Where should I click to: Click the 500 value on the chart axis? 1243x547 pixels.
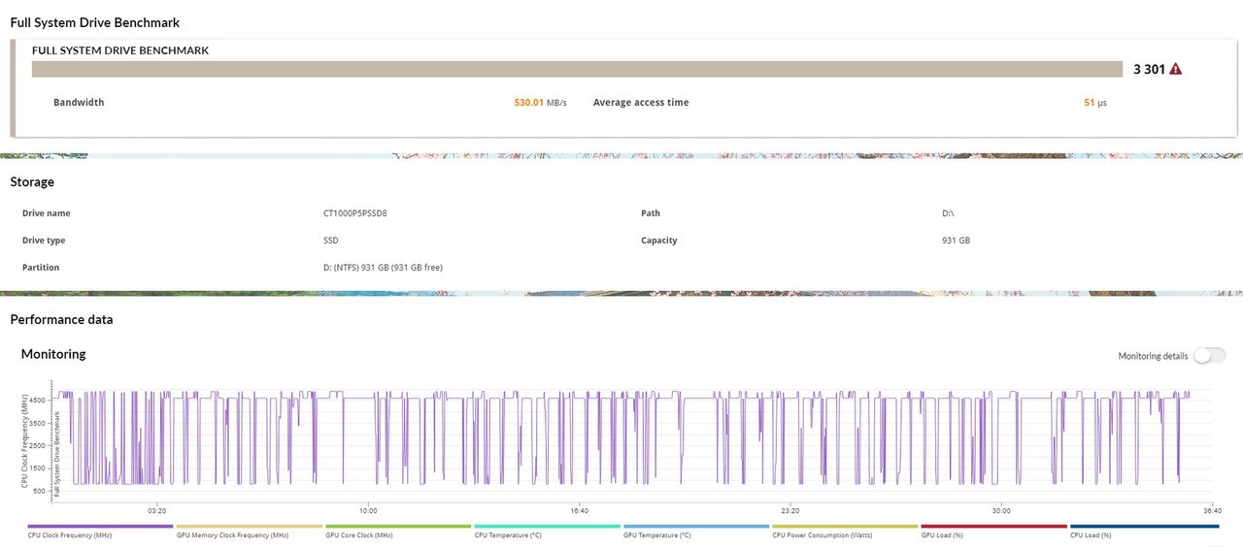tap(39, 491)
